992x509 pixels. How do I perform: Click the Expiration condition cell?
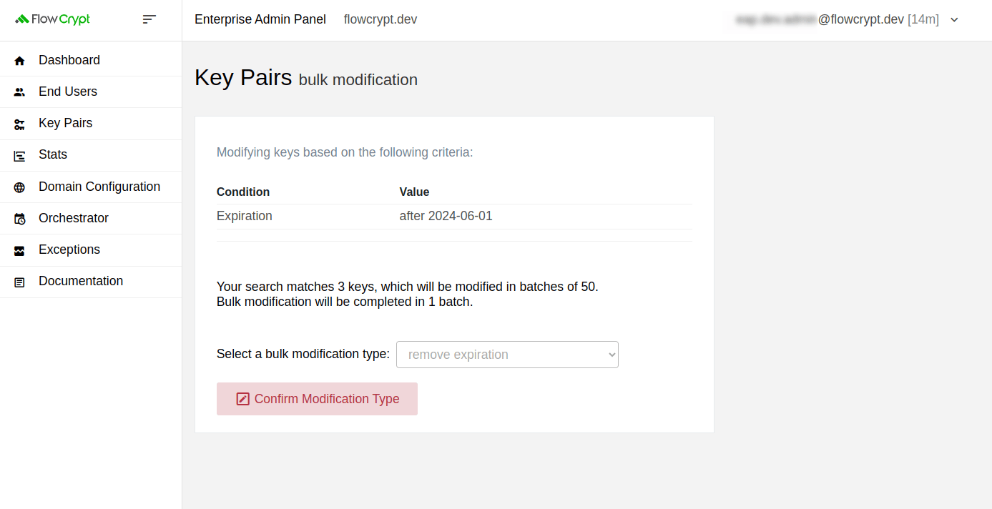point(245,216)
